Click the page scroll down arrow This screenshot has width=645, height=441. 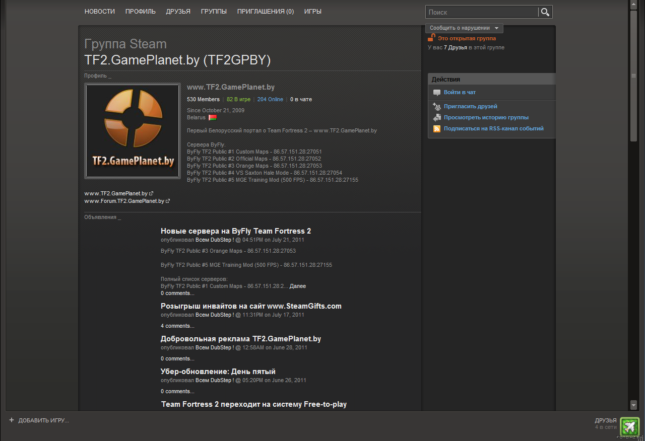tap(633, 405)
